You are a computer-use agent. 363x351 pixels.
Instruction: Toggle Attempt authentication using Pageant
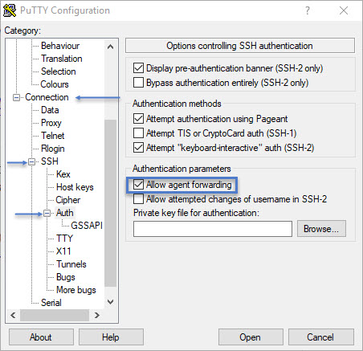click(x=138, y=118)
